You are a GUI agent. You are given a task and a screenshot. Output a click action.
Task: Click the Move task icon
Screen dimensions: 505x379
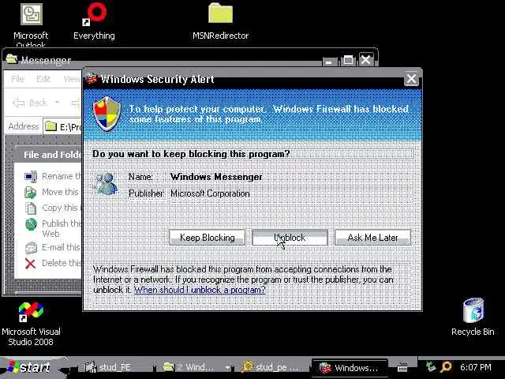[31, 193]
